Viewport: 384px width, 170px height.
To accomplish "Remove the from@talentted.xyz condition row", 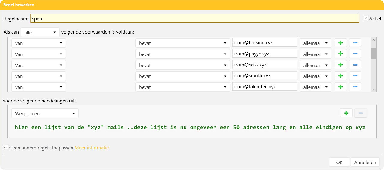I will (355, 87).
